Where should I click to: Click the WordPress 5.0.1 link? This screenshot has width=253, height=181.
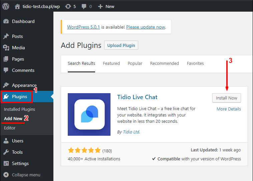[83, 27]
